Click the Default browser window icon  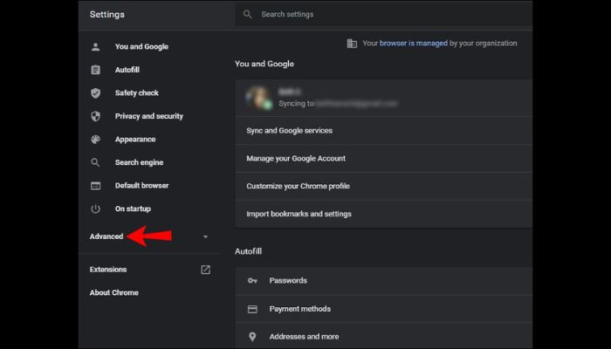95,186
